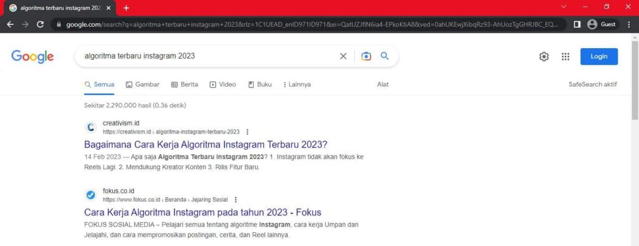Close the algoritma terbaru instagram tab
The image size is (639, 246).
(109, 7)
